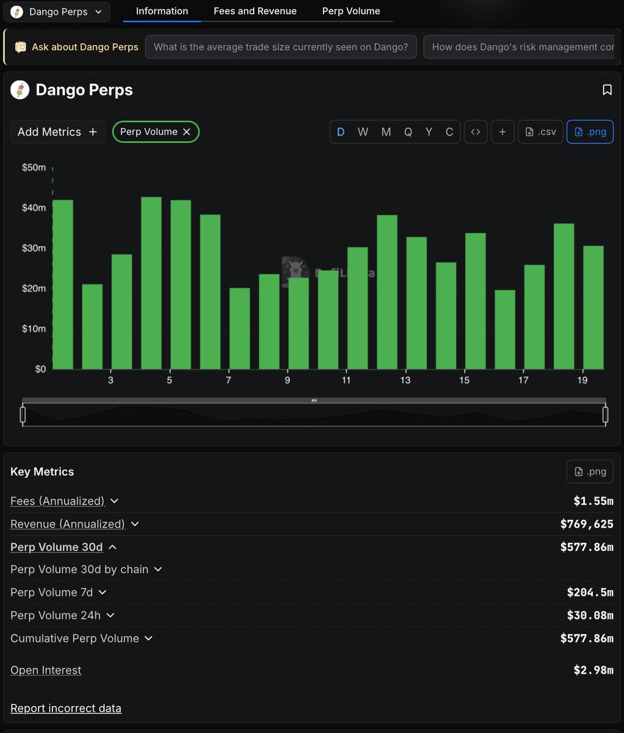Select the yearly (Y) interval

point(429,132)
